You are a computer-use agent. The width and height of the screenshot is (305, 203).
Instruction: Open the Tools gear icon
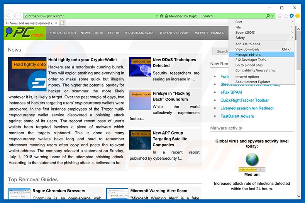(x=291, y=16)
